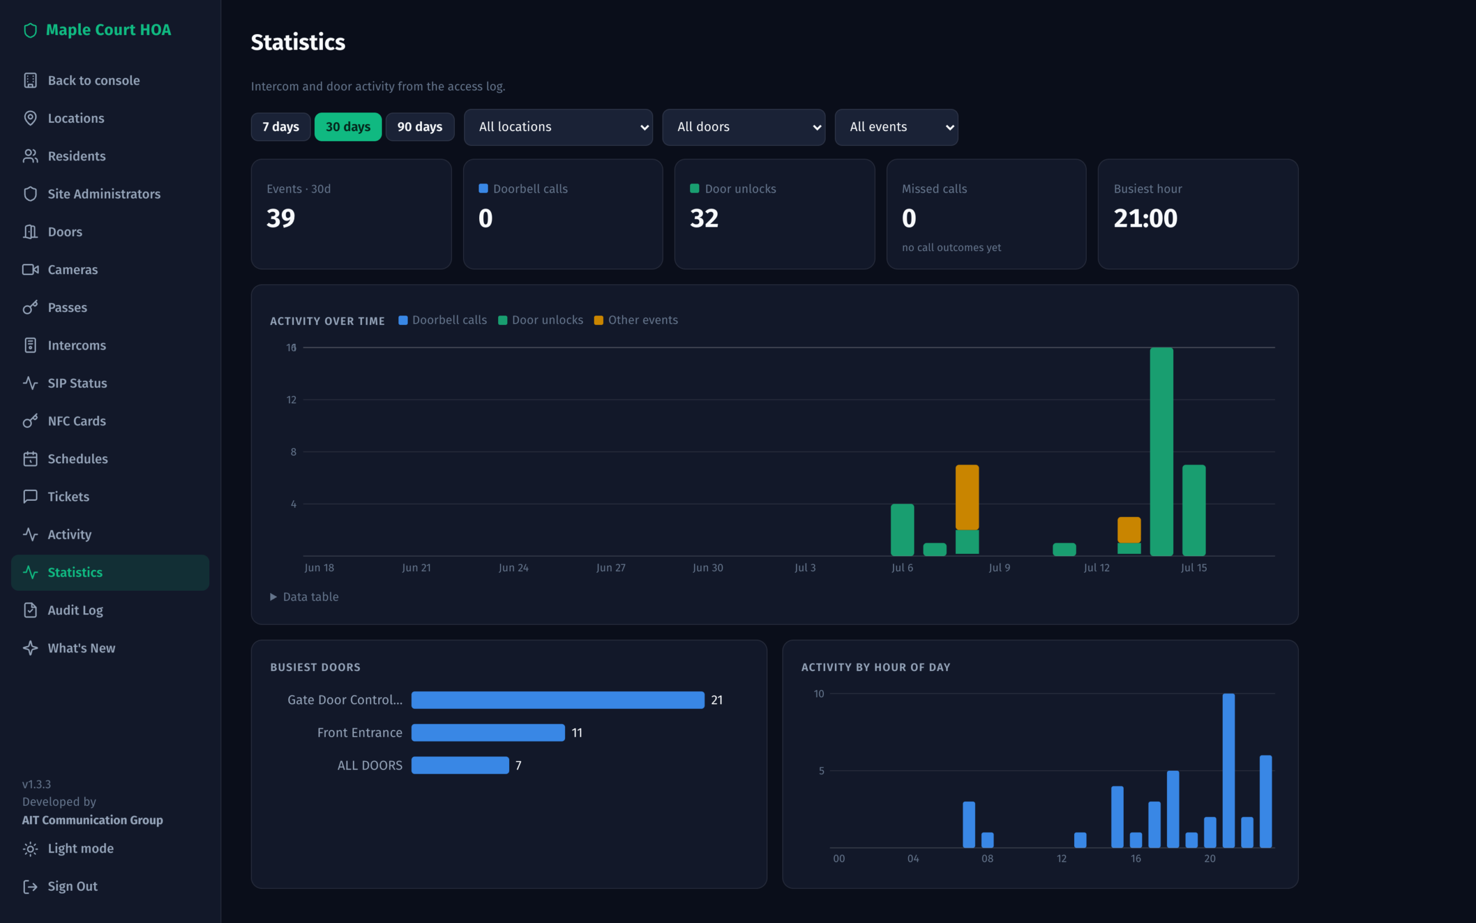Click the Site Administrators shield icon
Viewport: 1476px width, 923px height.
pos(30,194)
